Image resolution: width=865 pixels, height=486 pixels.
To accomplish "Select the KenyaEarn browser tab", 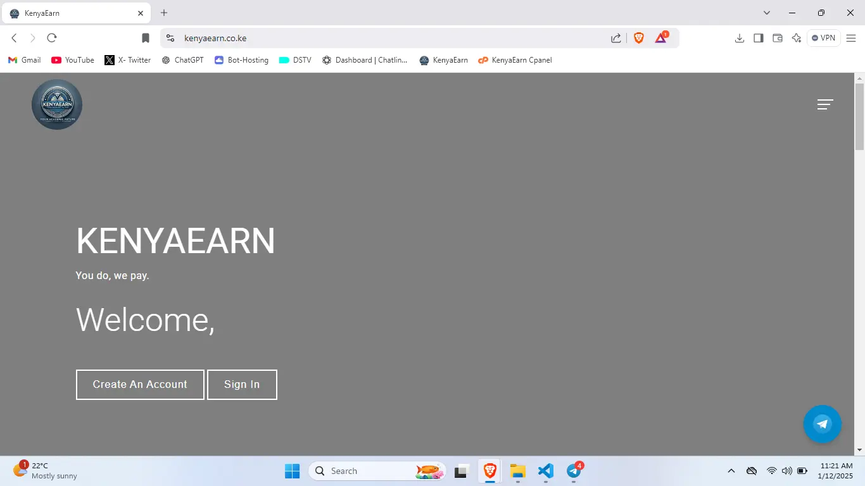I will point(76,13).
